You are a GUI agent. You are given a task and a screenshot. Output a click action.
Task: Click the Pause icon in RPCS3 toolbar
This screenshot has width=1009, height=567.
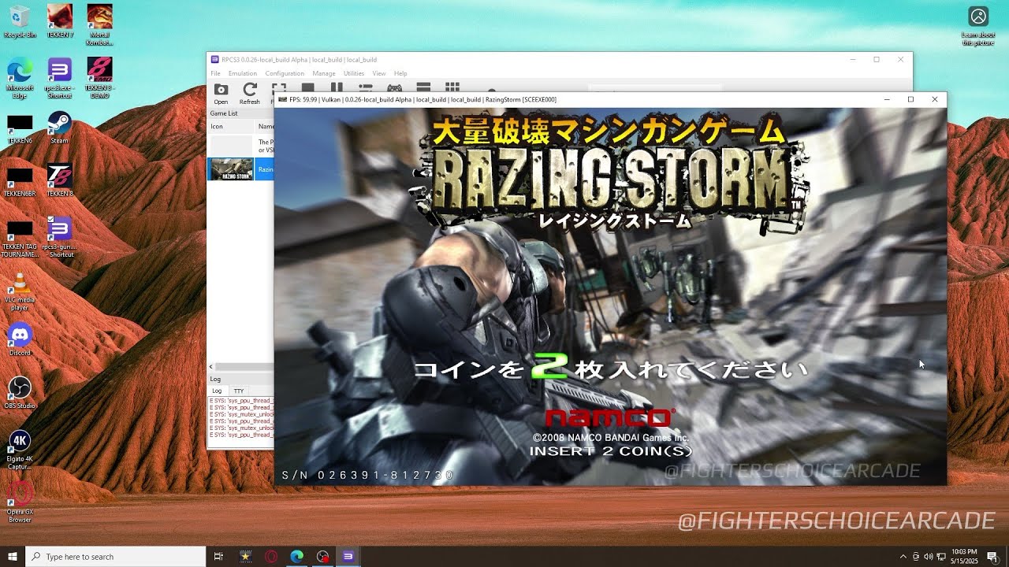pyautogui.click(x=337, y=88)
